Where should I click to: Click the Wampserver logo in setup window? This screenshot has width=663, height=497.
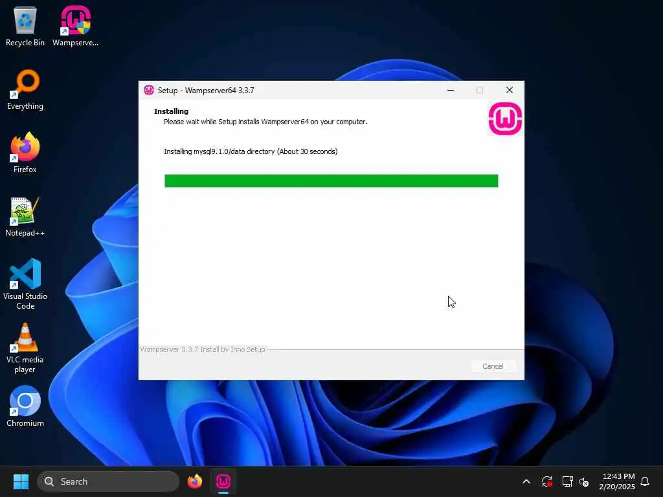click(x=505, y=118)
